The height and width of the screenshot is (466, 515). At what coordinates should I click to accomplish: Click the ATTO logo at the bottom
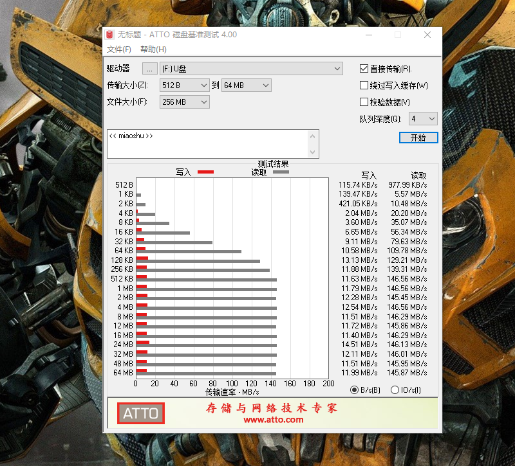(140, 414)
